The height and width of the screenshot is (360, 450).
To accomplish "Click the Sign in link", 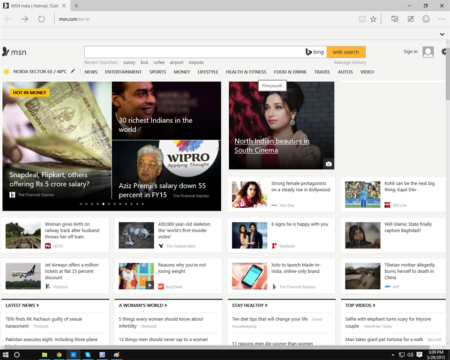I will coord(410,52).
